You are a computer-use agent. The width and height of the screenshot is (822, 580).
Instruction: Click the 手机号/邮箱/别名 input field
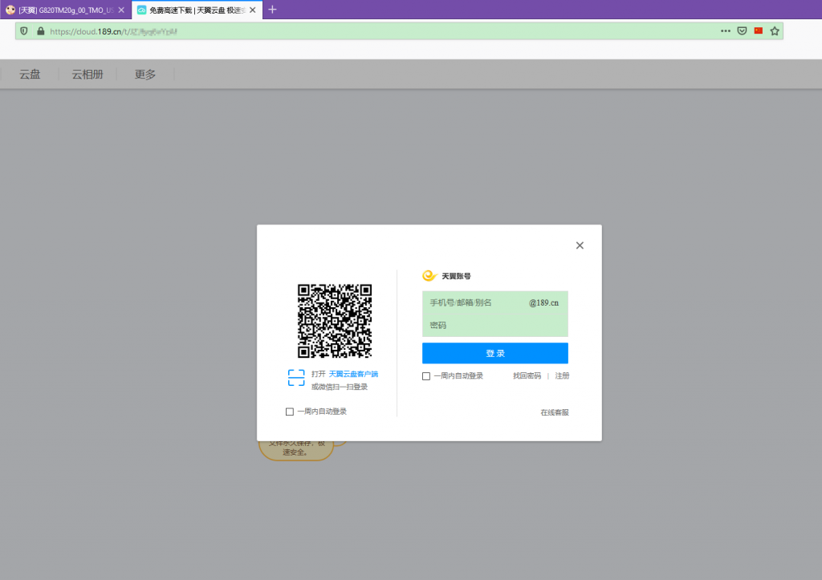[494, 303]
